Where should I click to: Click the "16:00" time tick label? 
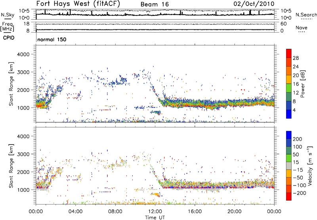click(x=195, y=212)
